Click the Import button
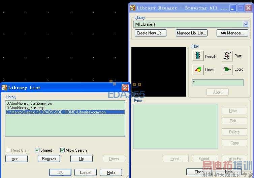254x178 pixels. tap(176, 158)
